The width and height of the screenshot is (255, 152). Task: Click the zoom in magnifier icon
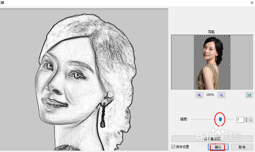coord(199,95)
